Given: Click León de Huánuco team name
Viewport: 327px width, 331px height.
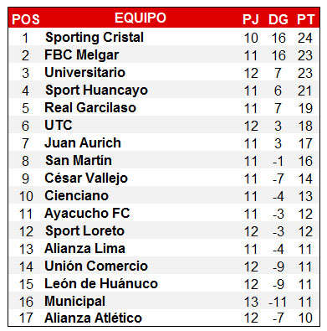Looking at the screenshot, I should point(101,284).
